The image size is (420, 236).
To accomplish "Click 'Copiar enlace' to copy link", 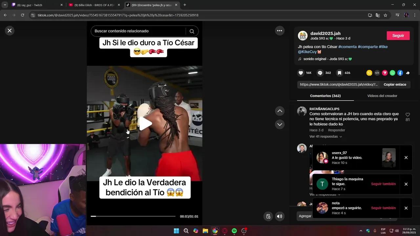I will point(395,85).
